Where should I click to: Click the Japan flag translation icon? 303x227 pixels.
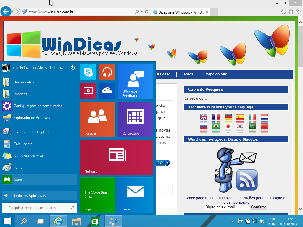pyautogui.click(x=228, y=126)
